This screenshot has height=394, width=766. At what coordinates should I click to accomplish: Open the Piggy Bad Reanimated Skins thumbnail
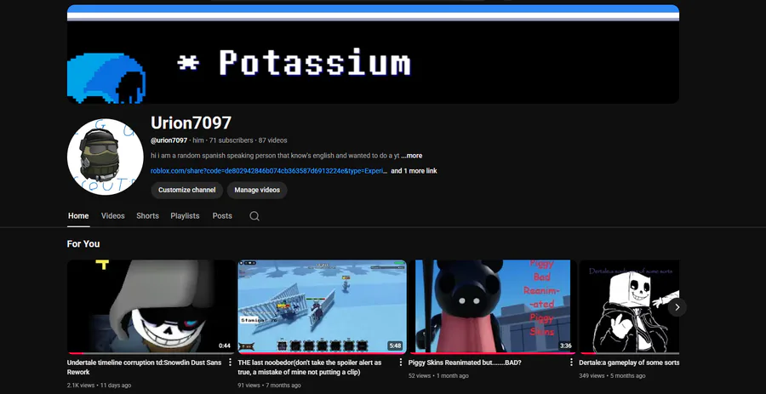pyautogui.click(x=493, y=306)
